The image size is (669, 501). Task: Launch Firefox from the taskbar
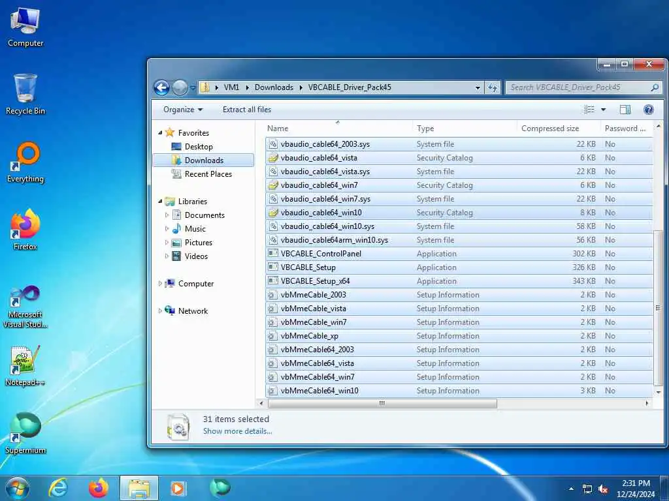click(98, 488)
